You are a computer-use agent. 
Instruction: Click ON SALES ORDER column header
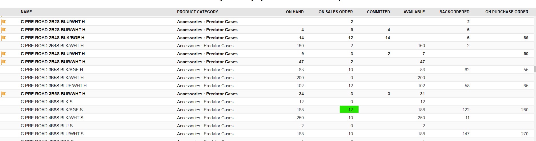336,12
